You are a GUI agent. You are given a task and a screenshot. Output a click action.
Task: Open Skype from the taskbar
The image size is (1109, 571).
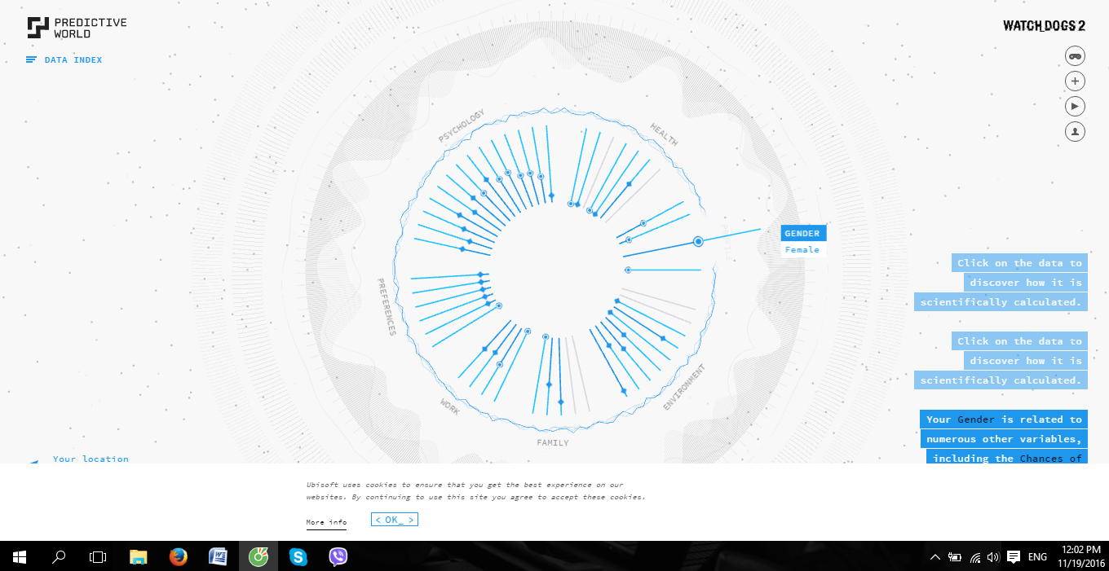tap(298, 557)
